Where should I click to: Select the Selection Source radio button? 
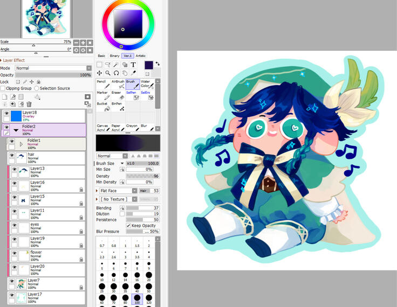[37, 88]
